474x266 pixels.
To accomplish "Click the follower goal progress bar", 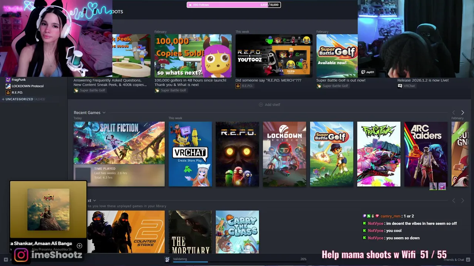I will point(233,5).
